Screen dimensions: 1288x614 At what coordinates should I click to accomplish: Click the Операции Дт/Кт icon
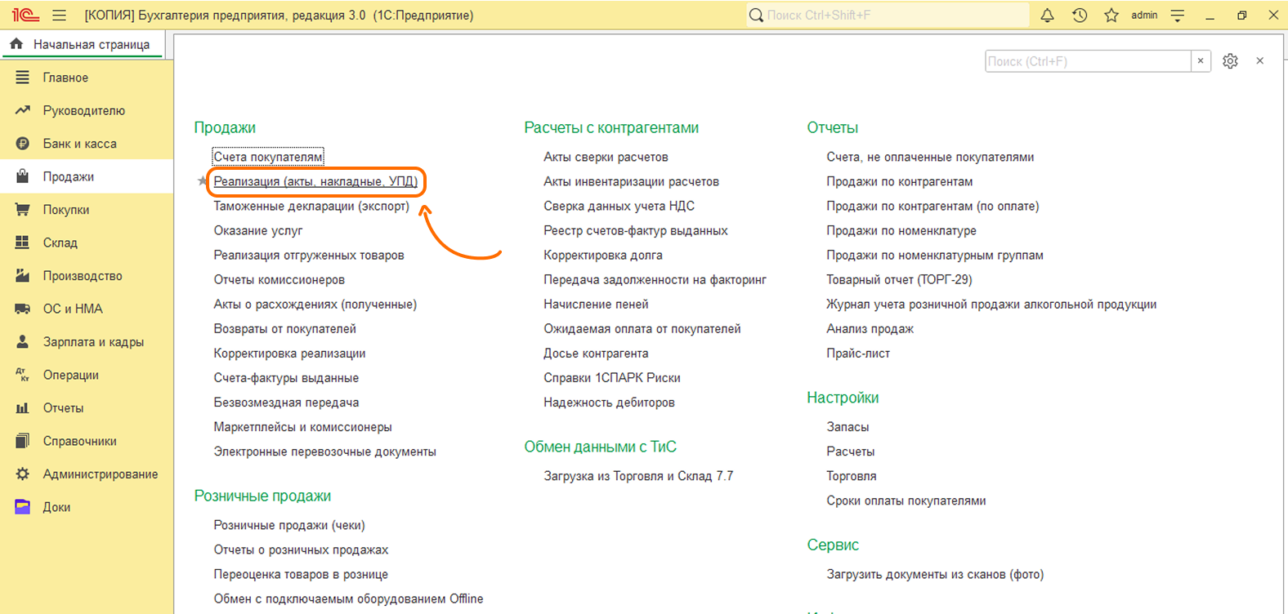click(x=23, y=375)
